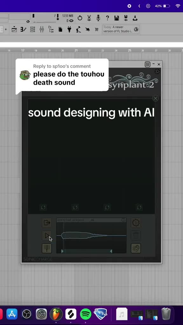Open the help question mark
This screenshot has height=325, width=183.
(107, 18)
